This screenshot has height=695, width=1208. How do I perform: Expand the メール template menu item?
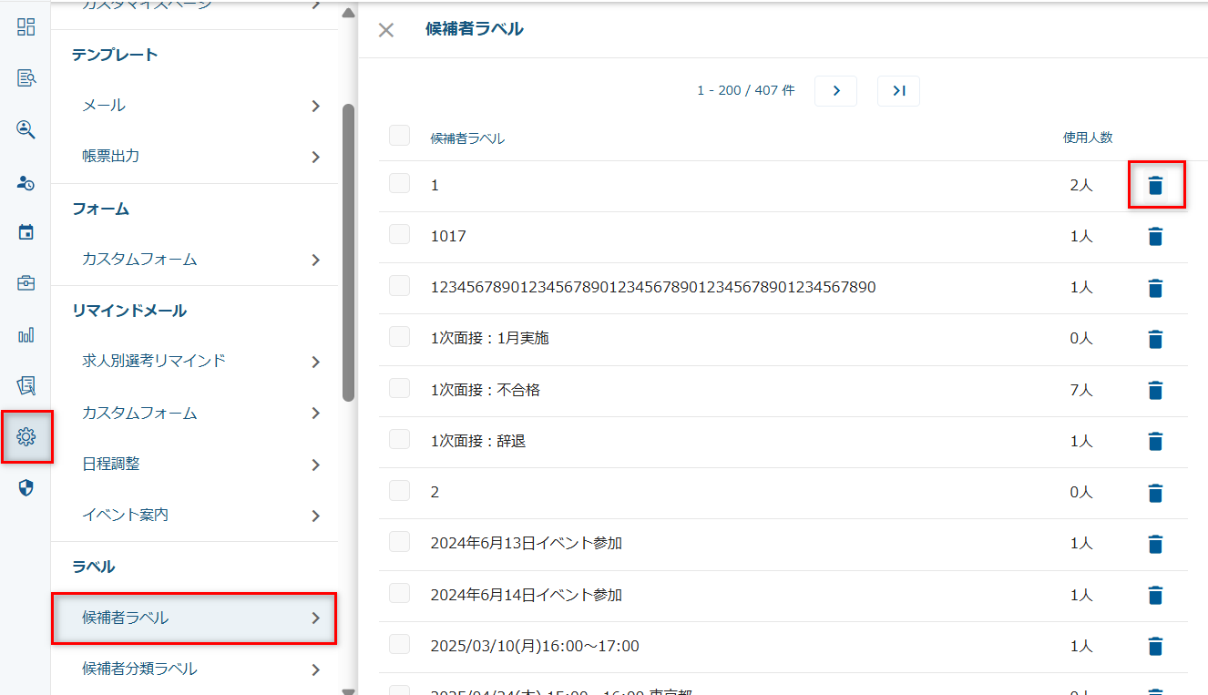pos(194,106)
